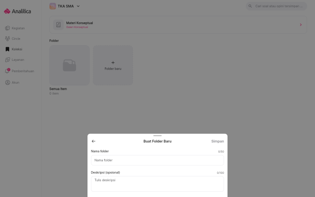Viewport: 315px width, 197px height.
Task: Click the Pemberitahuan bell icon
Action: (x=7, y=71)
